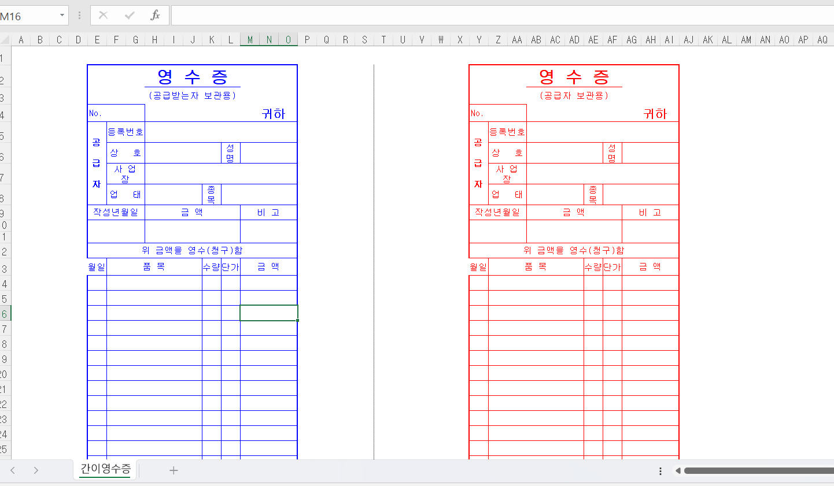Click the red 비 고 cell
This screenshot has height=486, width=834.
point(650,212)
